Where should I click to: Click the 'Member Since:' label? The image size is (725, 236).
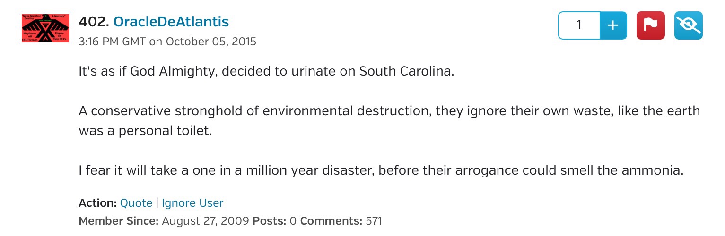click(119, 220)
